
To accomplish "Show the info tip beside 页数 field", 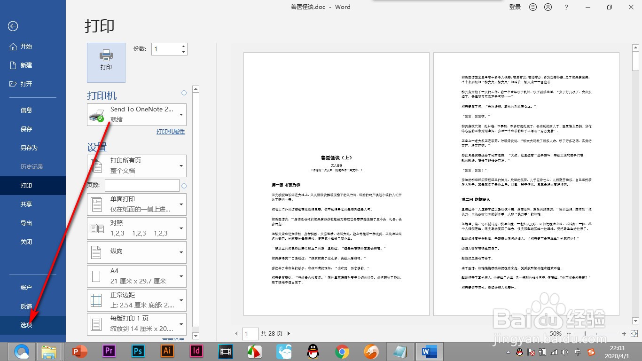I will coord(184,186).
